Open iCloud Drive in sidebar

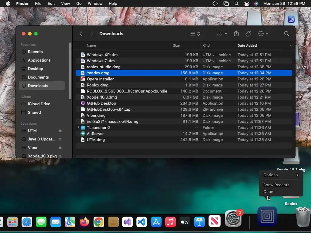(42, 104)
